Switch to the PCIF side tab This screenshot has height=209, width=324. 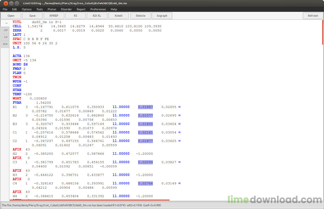click(x=5, y=44)
